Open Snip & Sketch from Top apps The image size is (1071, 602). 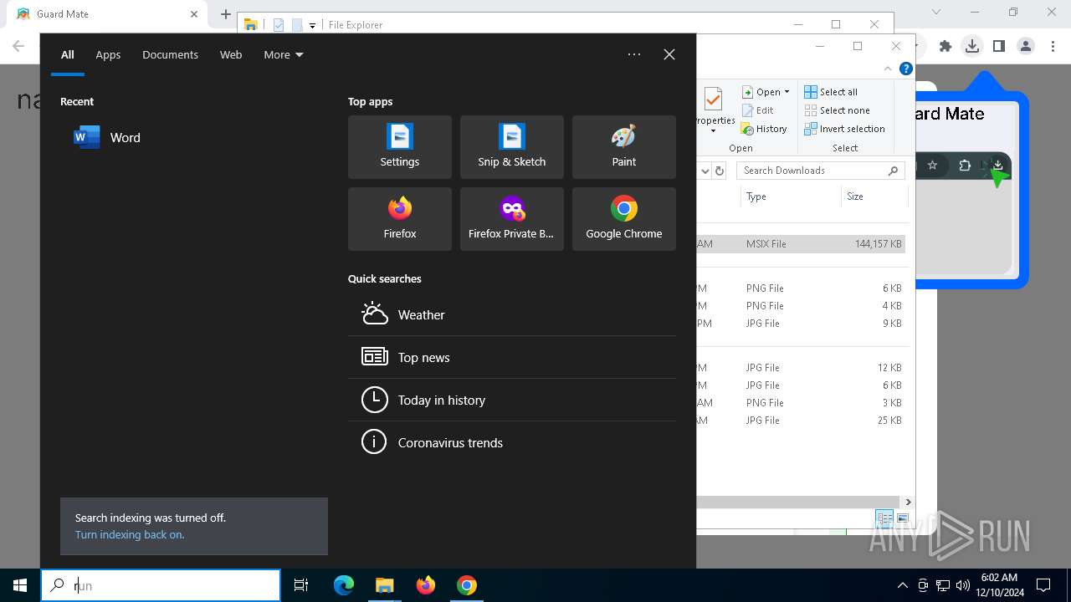(x=512, y=147)
